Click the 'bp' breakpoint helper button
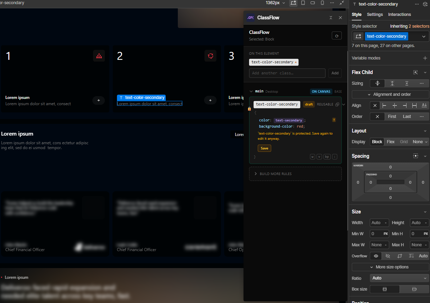This screenshot has height=303, width=430. pos(327,157)
